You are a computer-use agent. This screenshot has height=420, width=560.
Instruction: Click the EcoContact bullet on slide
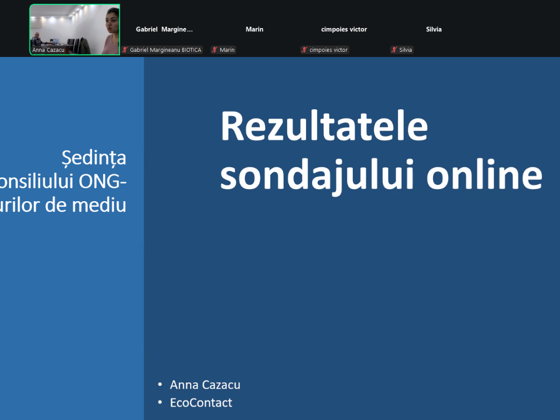[x=201, y=403]
